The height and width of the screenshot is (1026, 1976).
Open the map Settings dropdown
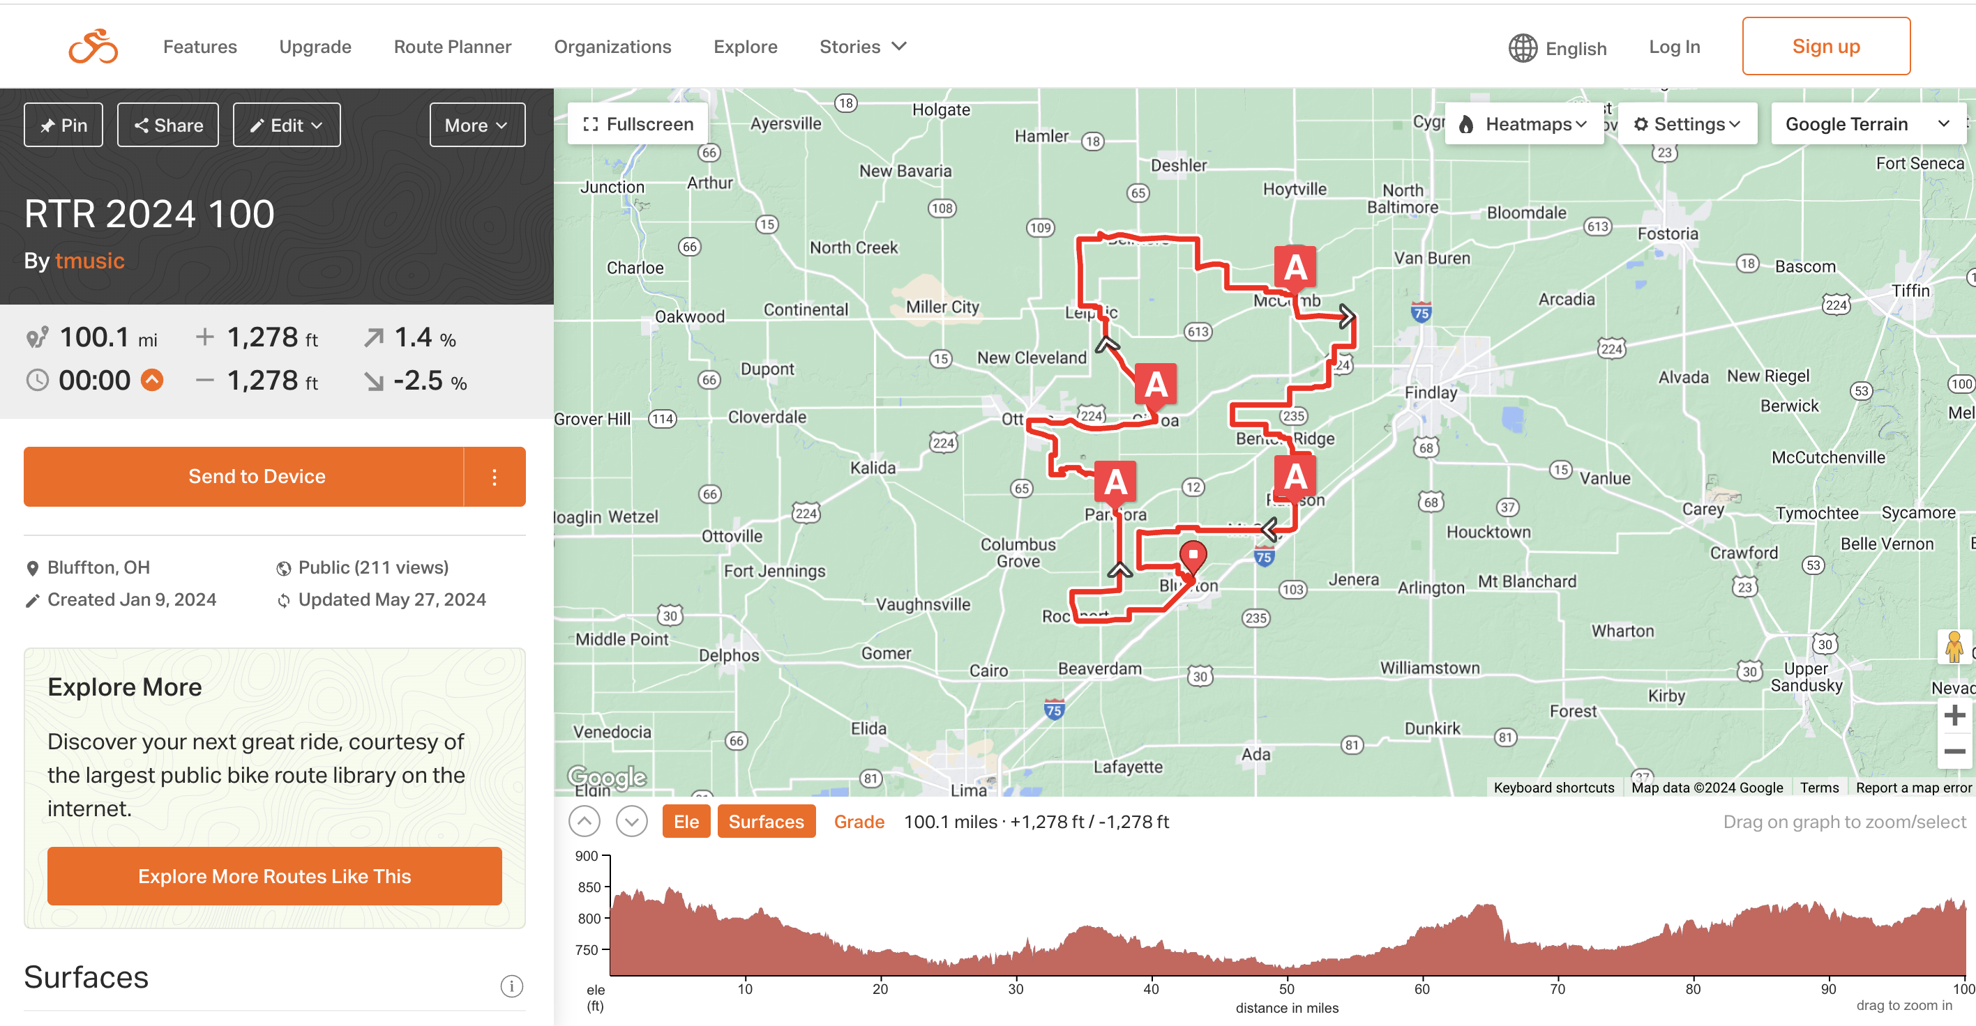1687,124
